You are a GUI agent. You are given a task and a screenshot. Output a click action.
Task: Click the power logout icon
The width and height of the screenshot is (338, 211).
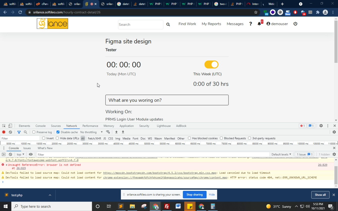point(295,24)
